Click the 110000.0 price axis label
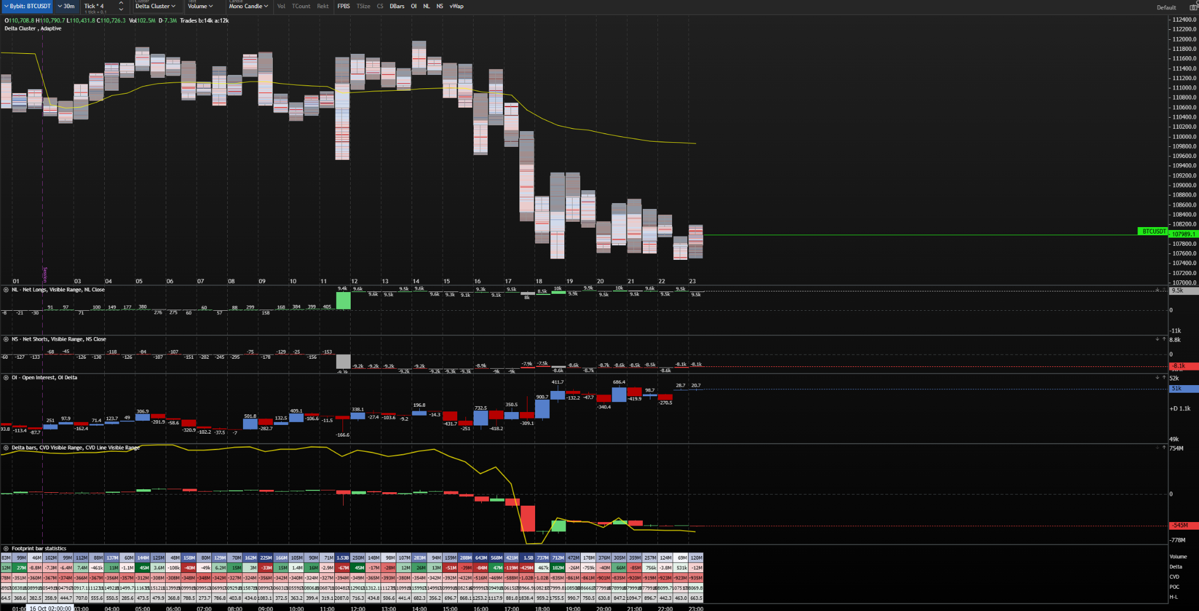Image resolution: width=1199 pixels, height=611 pixels. (x=1184, y=136)
